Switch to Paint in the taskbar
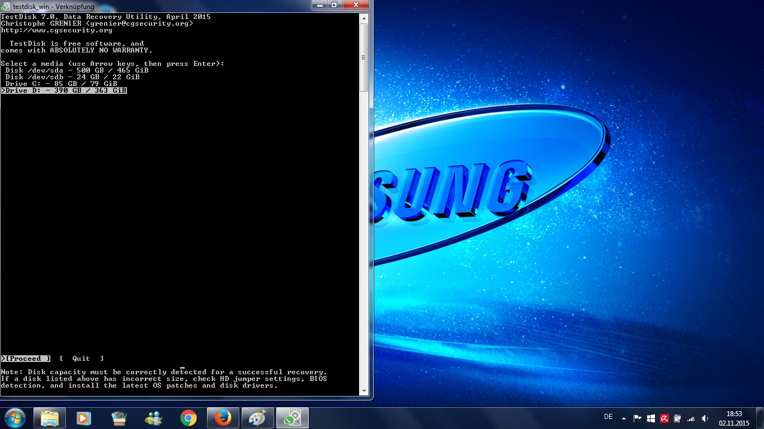Screen dimensions: 764x429 tap(258, 418)
